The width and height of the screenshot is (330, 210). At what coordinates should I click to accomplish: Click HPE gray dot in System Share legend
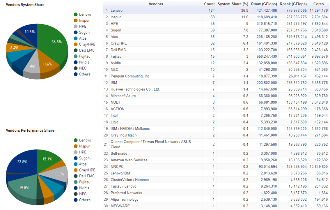(x=76, y=26)
